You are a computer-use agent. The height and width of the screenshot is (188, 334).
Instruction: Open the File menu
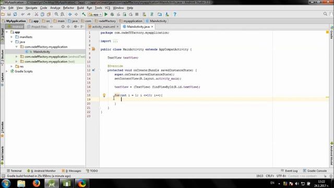[x=3, y=8]
